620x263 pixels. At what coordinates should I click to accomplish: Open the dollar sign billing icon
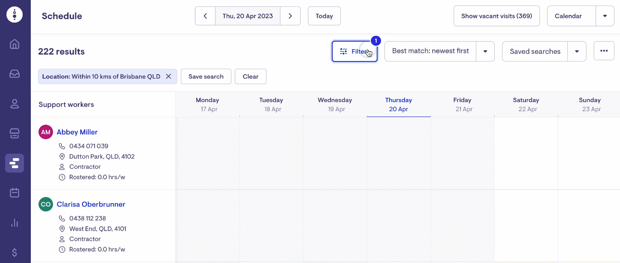(x=15, y=252)
